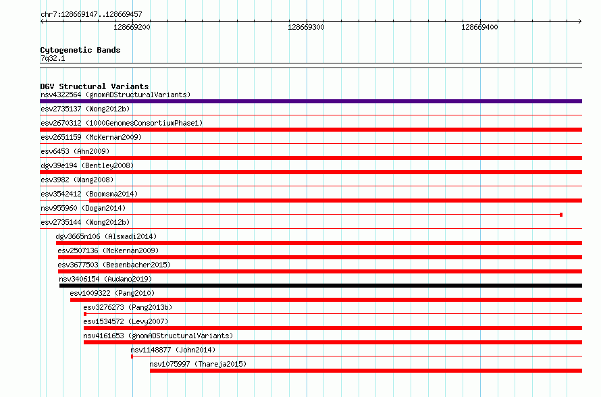Screen dimensions: 601x397
Task: Select the thin esv2735144 variant line
Action: pos(311,228)
